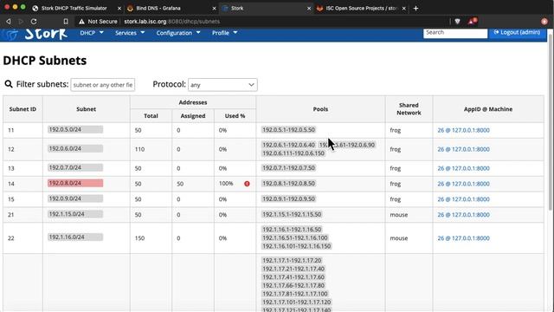Click the 150 total value in row 22

pyautogui.click(x=139, y=238)
